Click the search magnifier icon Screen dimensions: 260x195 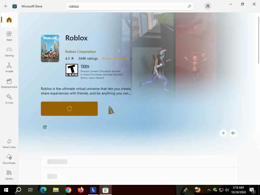[189, 6]
